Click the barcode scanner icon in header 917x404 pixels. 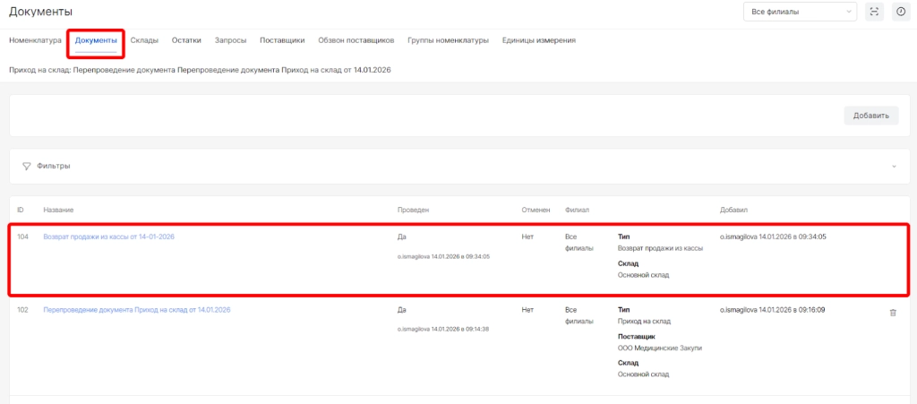[875, 12]
